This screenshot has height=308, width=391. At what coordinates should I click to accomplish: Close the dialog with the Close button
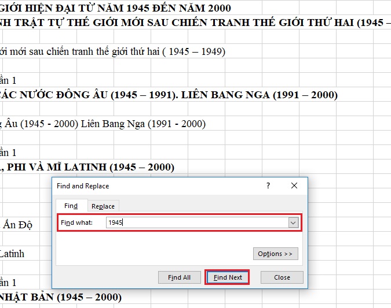coord(282,277)
